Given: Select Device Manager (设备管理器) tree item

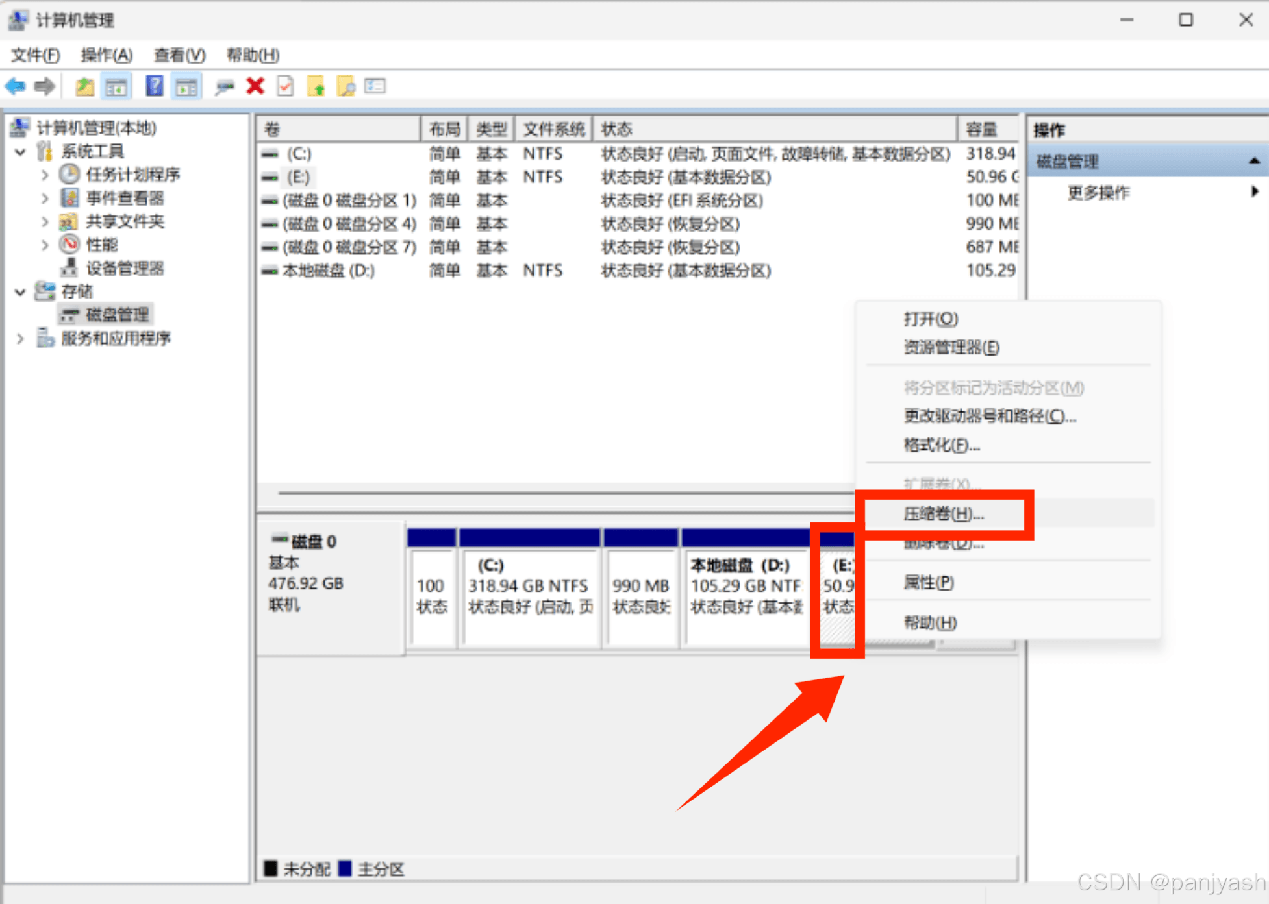Looking at the screenshot, I should (124, 268).
